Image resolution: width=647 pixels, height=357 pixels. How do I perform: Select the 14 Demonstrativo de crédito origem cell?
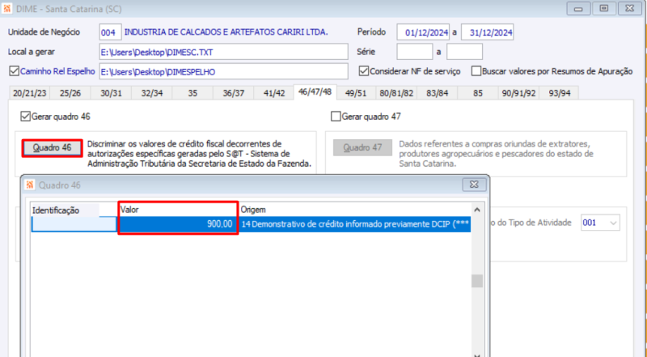pos(354,224)
